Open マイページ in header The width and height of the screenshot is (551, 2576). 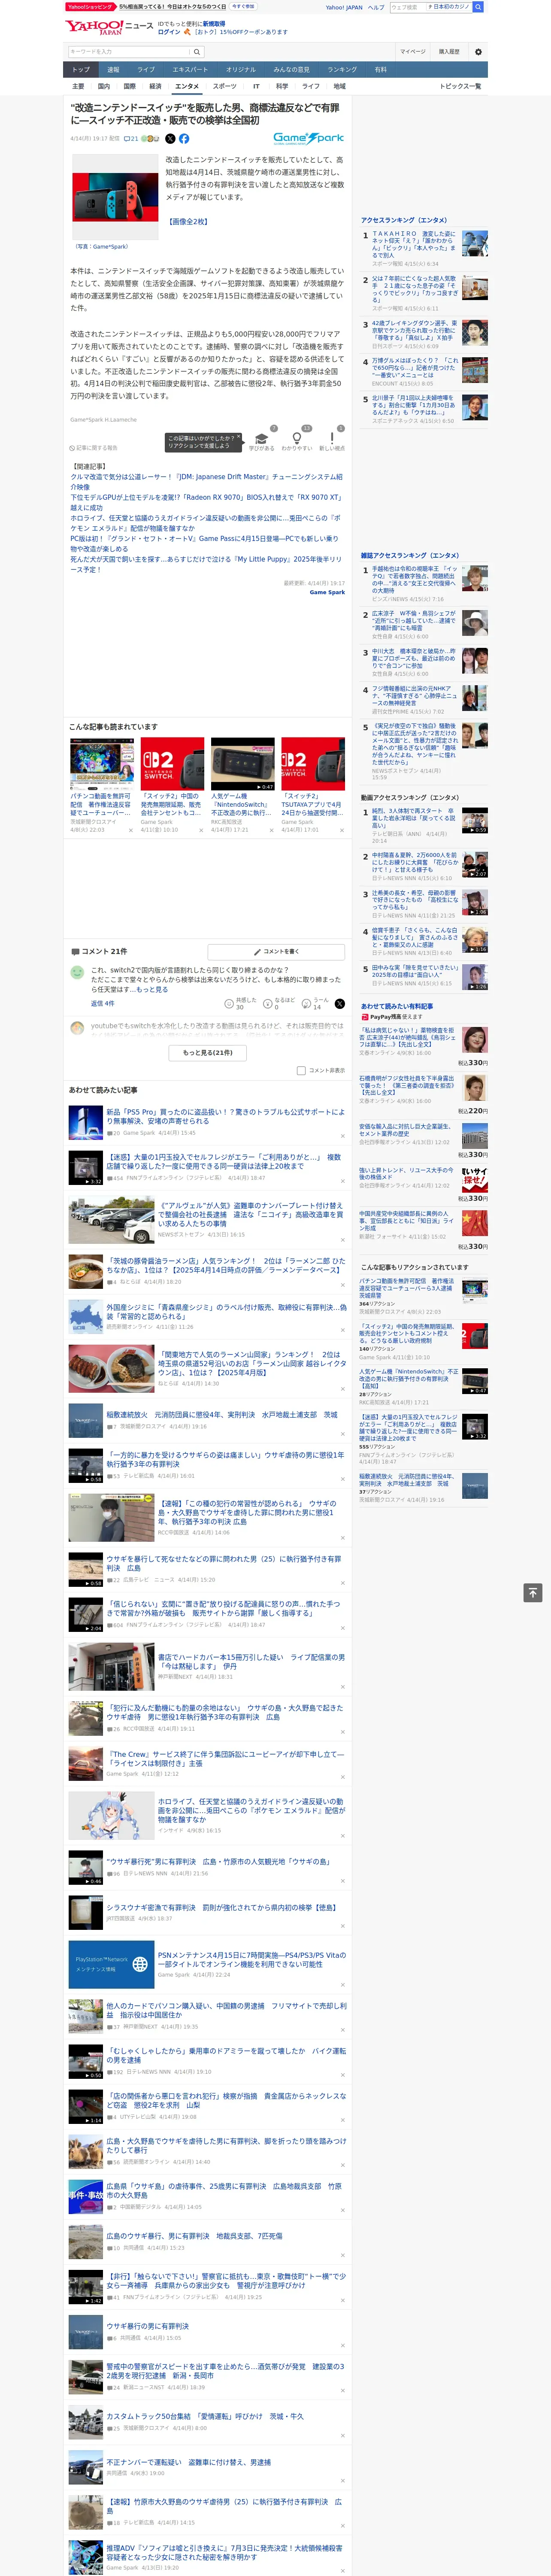pos(413,52)
